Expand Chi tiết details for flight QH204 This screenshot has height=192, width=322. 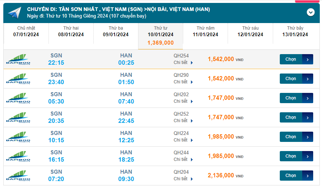[183, 179]
